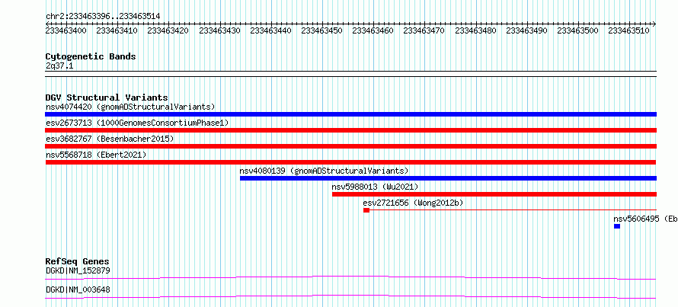This screenshot has width=678, height=307.
Task: Click the blue nsv4080139 variant bar
Action: coord(448,178)
